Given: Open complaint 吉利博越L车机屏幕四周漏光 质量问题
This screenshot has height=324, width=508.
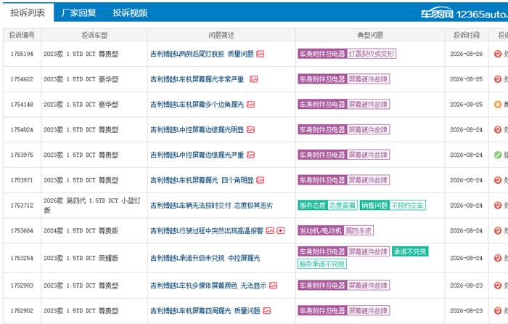Looking at the screenshot, I should [x=205, y=311].
